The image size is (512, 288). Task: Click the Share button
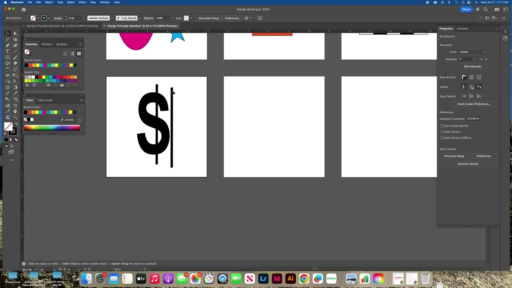point(466,9)
